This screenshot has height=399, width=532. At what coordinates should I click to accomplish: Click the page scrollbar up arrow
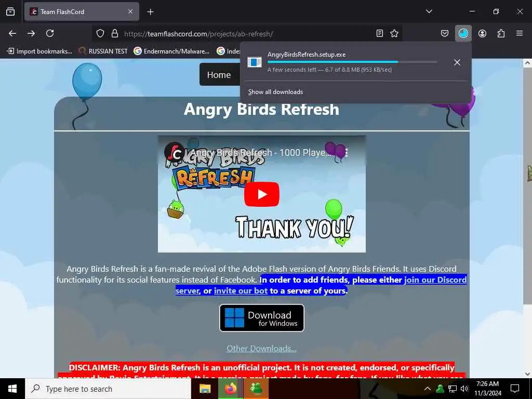(x=527, y=63)
